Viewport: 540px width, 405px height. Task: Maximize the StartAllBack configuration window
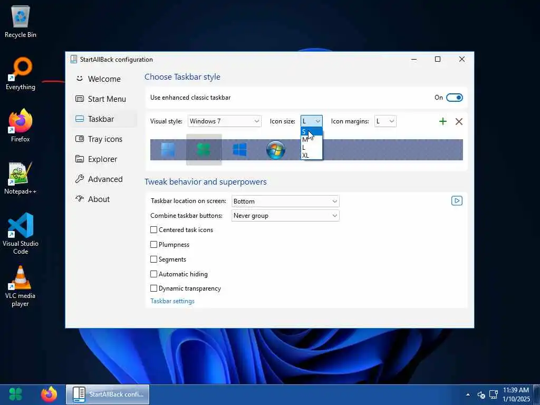[x=438, y=59]
